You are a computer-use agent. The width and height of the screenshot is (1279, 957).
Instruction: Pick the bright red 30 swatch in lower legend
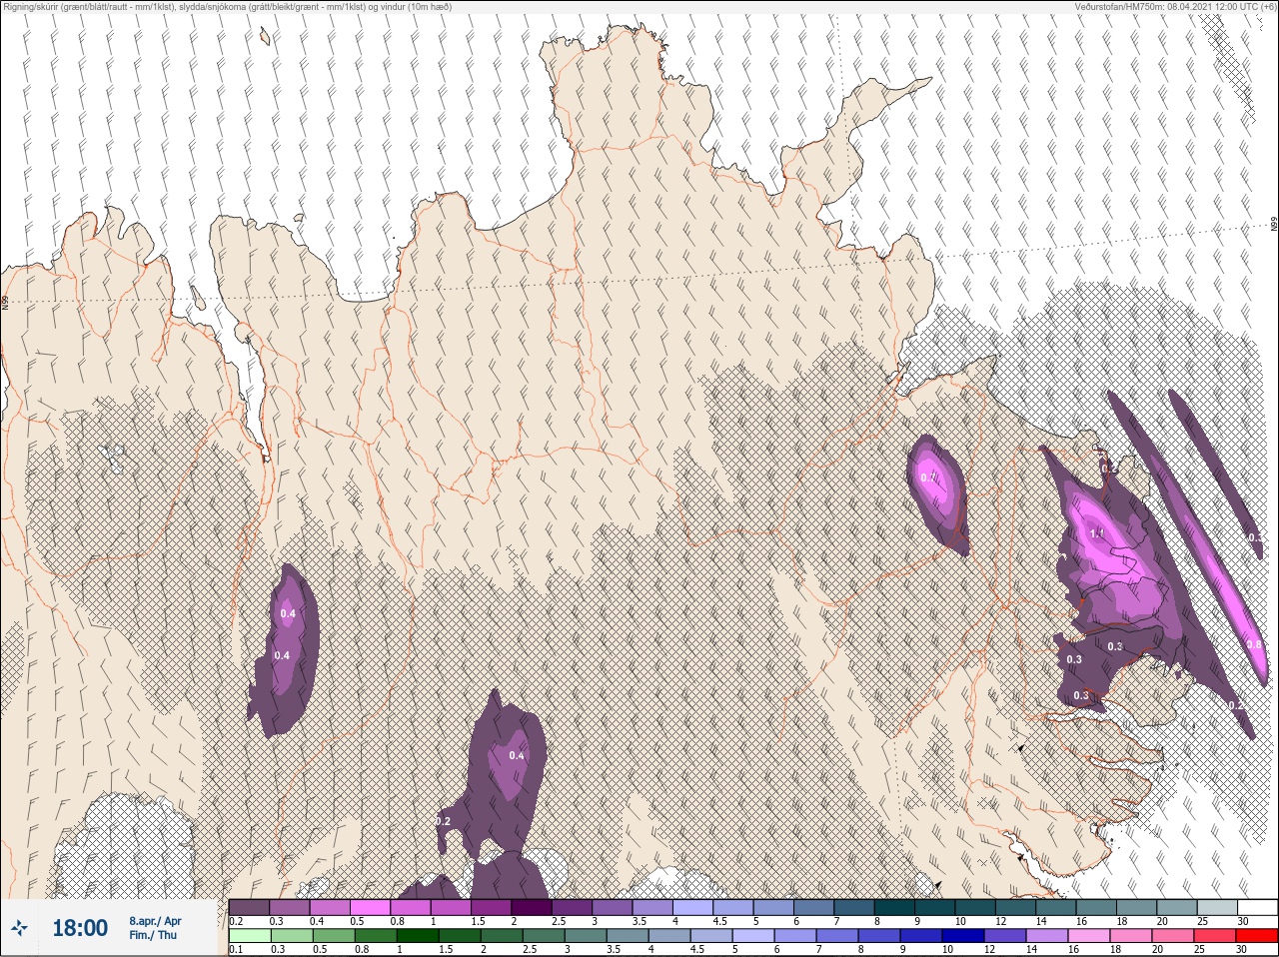(x=1258, y=936)
